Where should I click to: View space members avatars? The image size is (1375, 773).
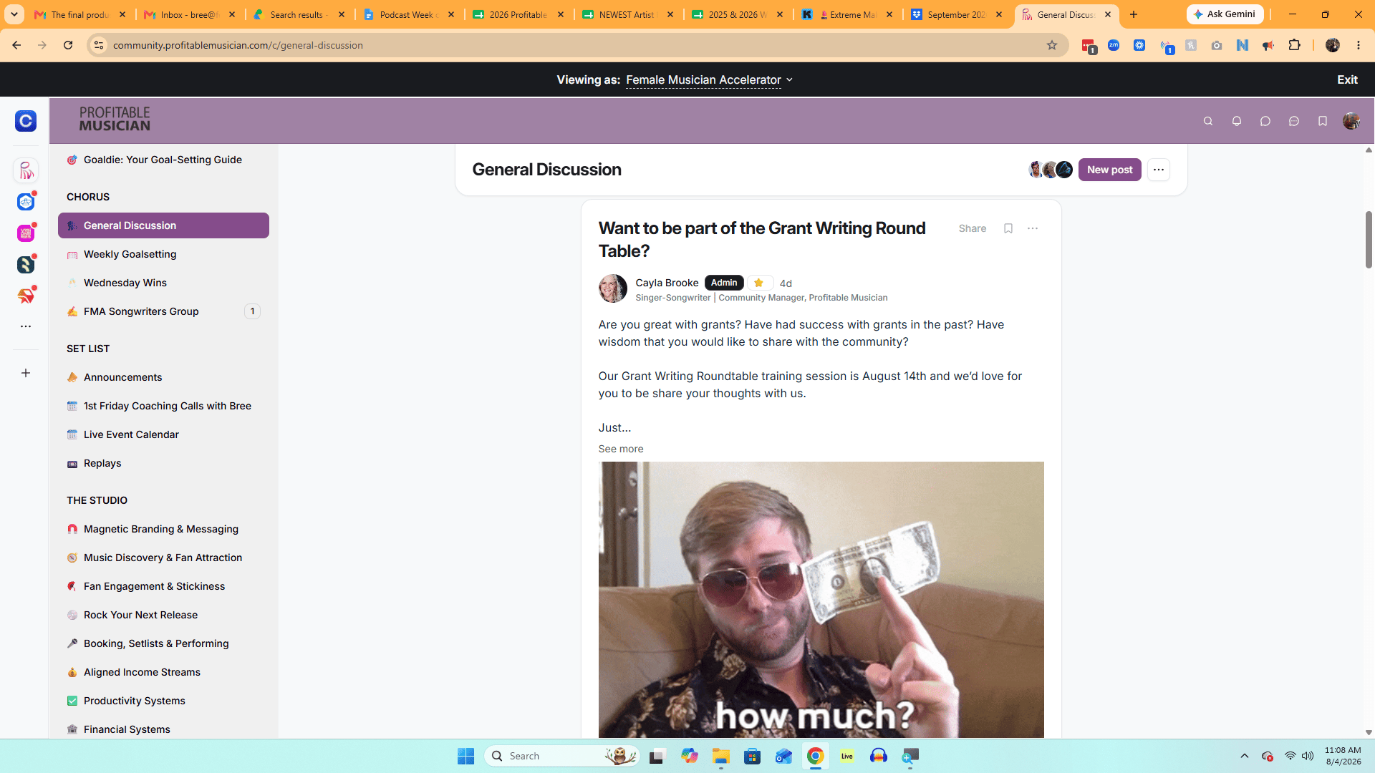click(x=1051, y=170)
